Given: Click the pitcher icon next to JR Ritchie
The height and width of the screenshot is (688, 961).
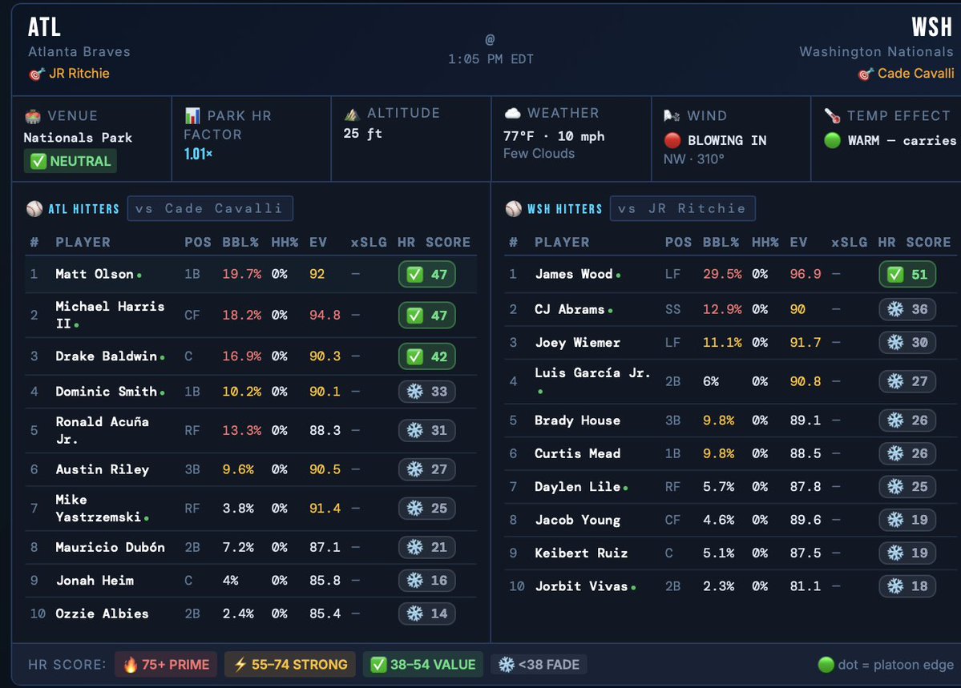Looking at the screenshot, I should click(37, 74).
